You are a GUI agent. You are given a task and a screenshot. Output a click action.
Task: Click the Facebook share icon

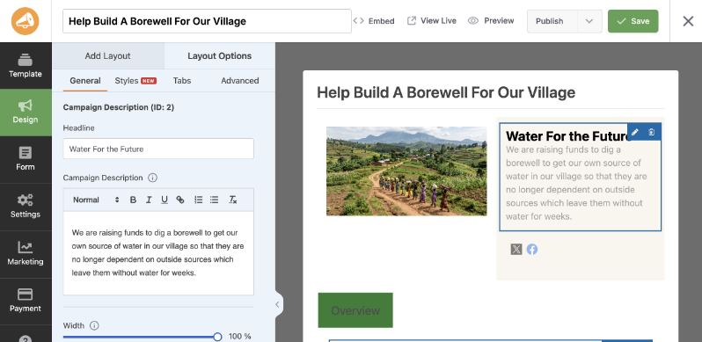click(x=532, y=250)
